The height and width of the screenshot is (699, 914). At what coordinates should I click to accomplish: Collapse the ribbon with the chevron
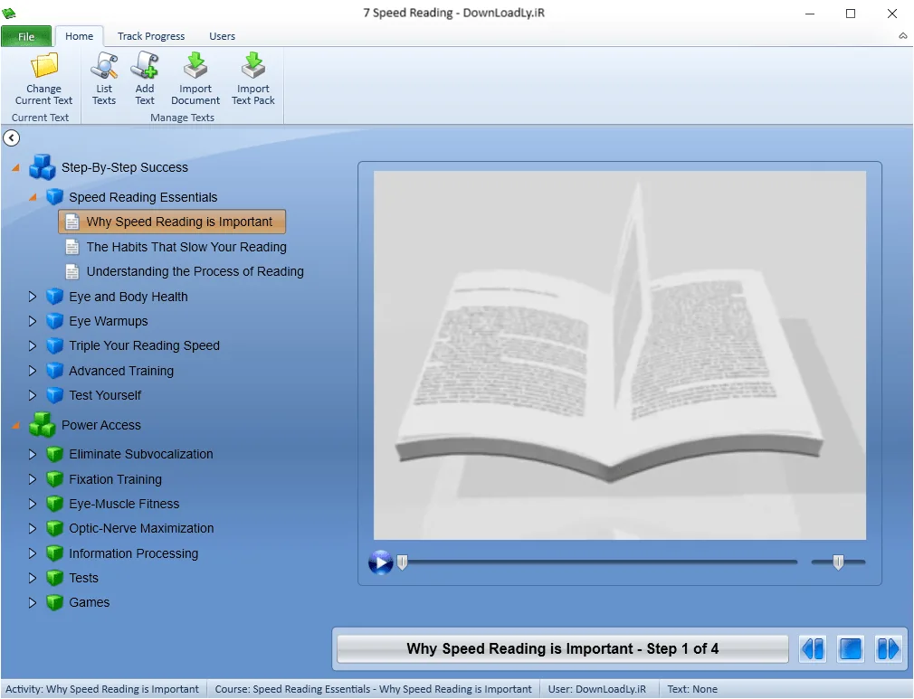[x=903, y=36]
